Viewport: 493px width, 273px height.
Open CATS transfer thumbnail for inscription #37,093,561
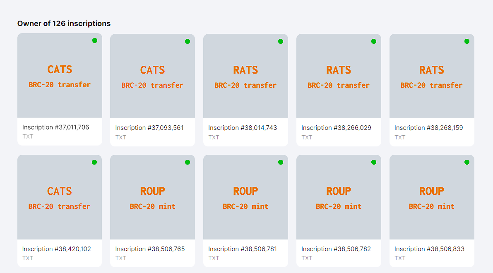tap(152, 77)
